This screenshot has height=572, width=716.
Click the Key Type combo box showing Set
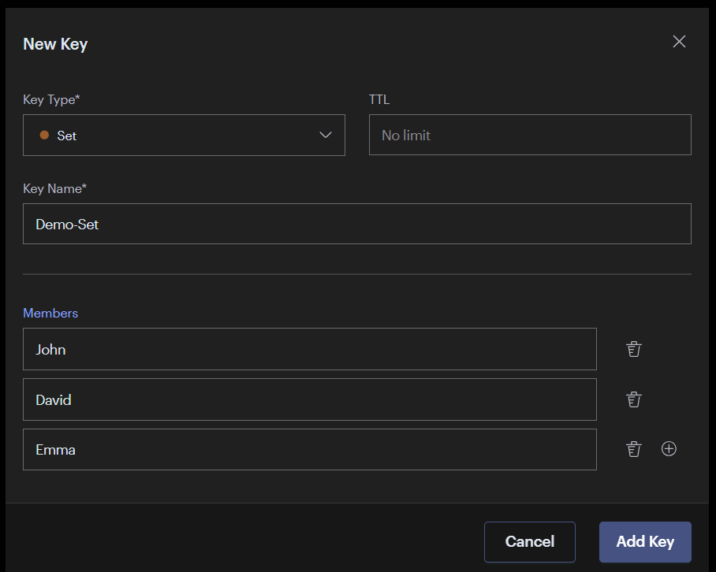point(184,136)
